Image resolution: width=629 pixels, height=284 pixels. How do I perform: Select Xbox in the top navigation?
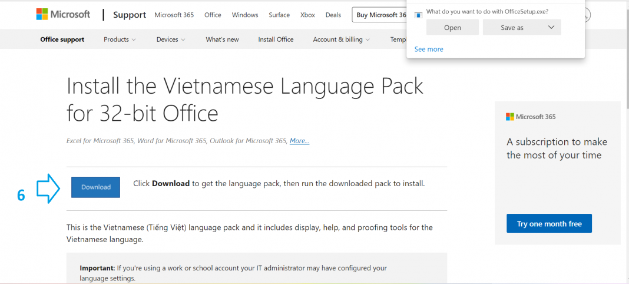307,15
